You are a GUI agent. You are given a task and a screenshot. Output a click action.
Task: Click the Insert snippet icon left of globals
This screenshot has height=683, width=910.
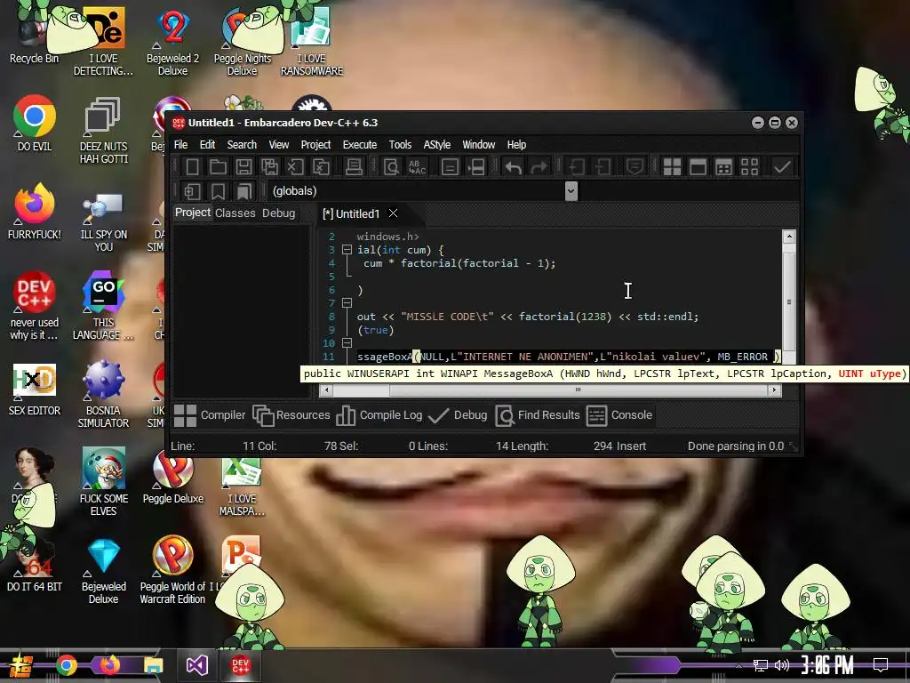pyautogui.click(x=192, y=191)
